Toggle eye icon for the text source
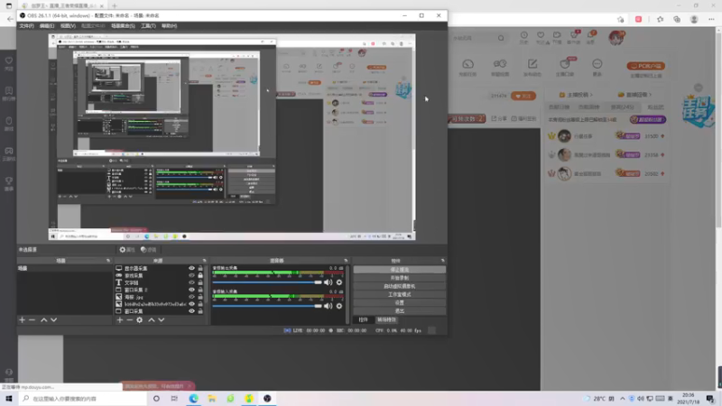This screenshot has height=406, width=722. 191,282
